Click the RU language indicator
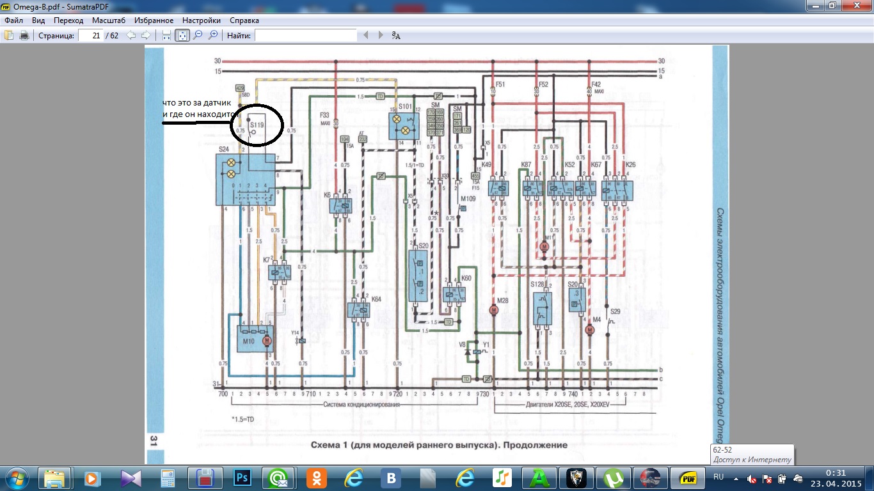 [x=718, y=477]
